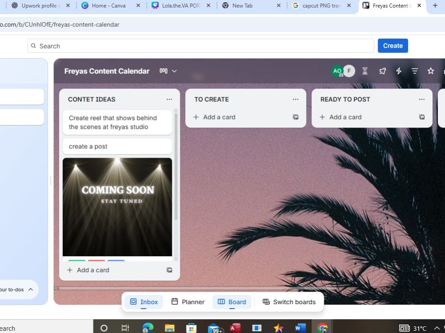This screenshot has height=333, width=445.
Task: Click the F member avatar
Action: point(349,71)
